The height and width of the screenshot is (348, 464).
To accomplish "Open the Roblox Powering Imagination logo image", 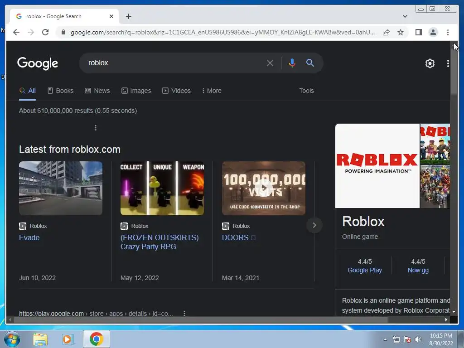I will click(x=377, y=166).
